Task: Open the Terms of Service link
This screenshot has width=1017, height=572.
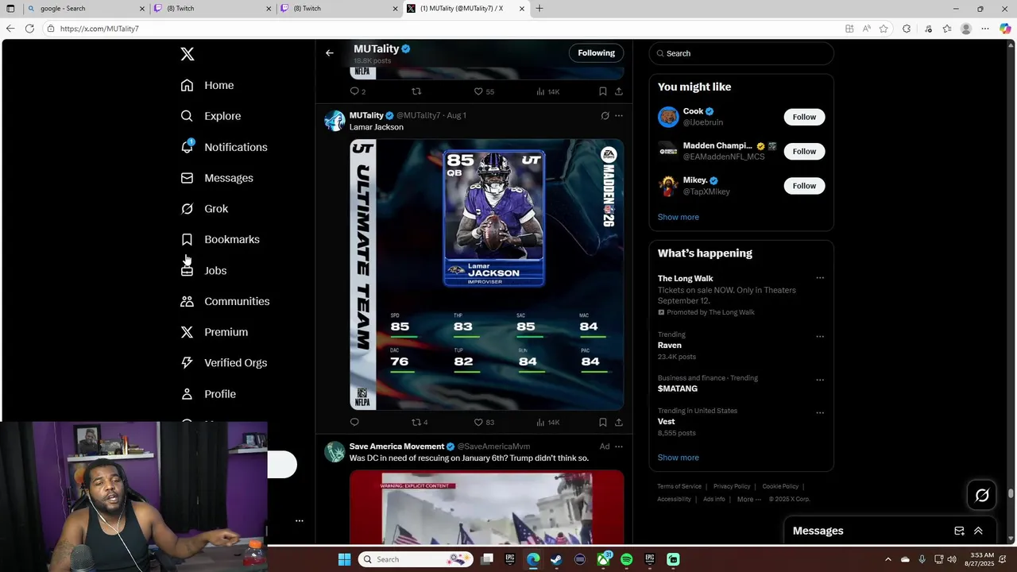Action: 679,486
